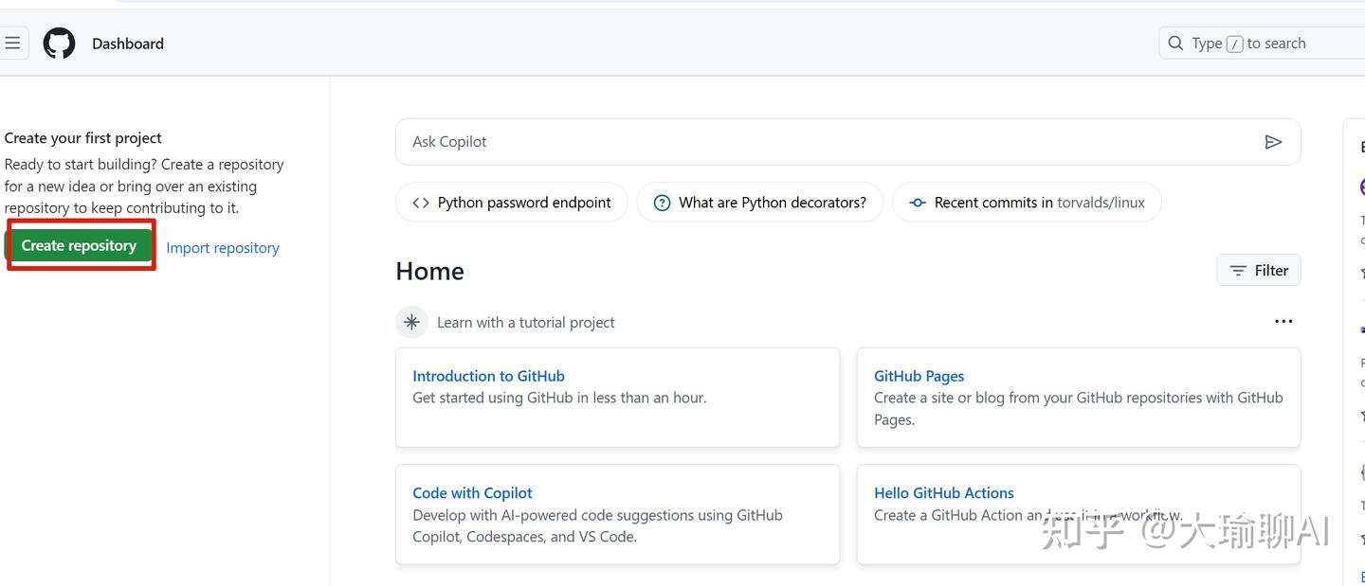
Task: Choose 'What are Python decorators?' suggestion
Action: [760, 203]
